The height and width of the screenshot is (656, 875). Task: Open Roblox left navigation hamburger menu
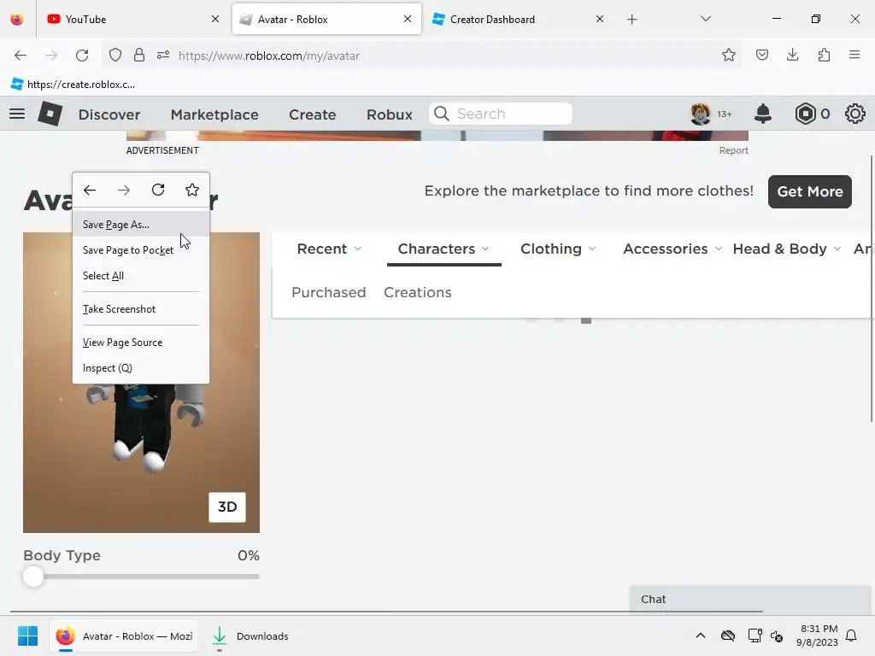coord(17,114)
